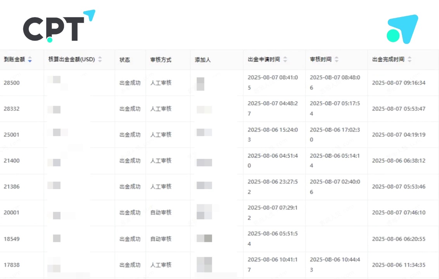The width and height of the screenshot is (439, 279).
Task: Click the 审核时间 column header
Action: [x=321, y=59]
